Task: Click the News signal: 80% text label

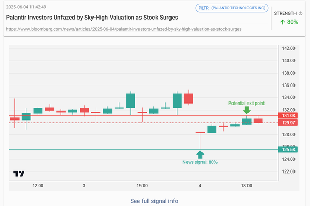Action: [x=200, y=162]
